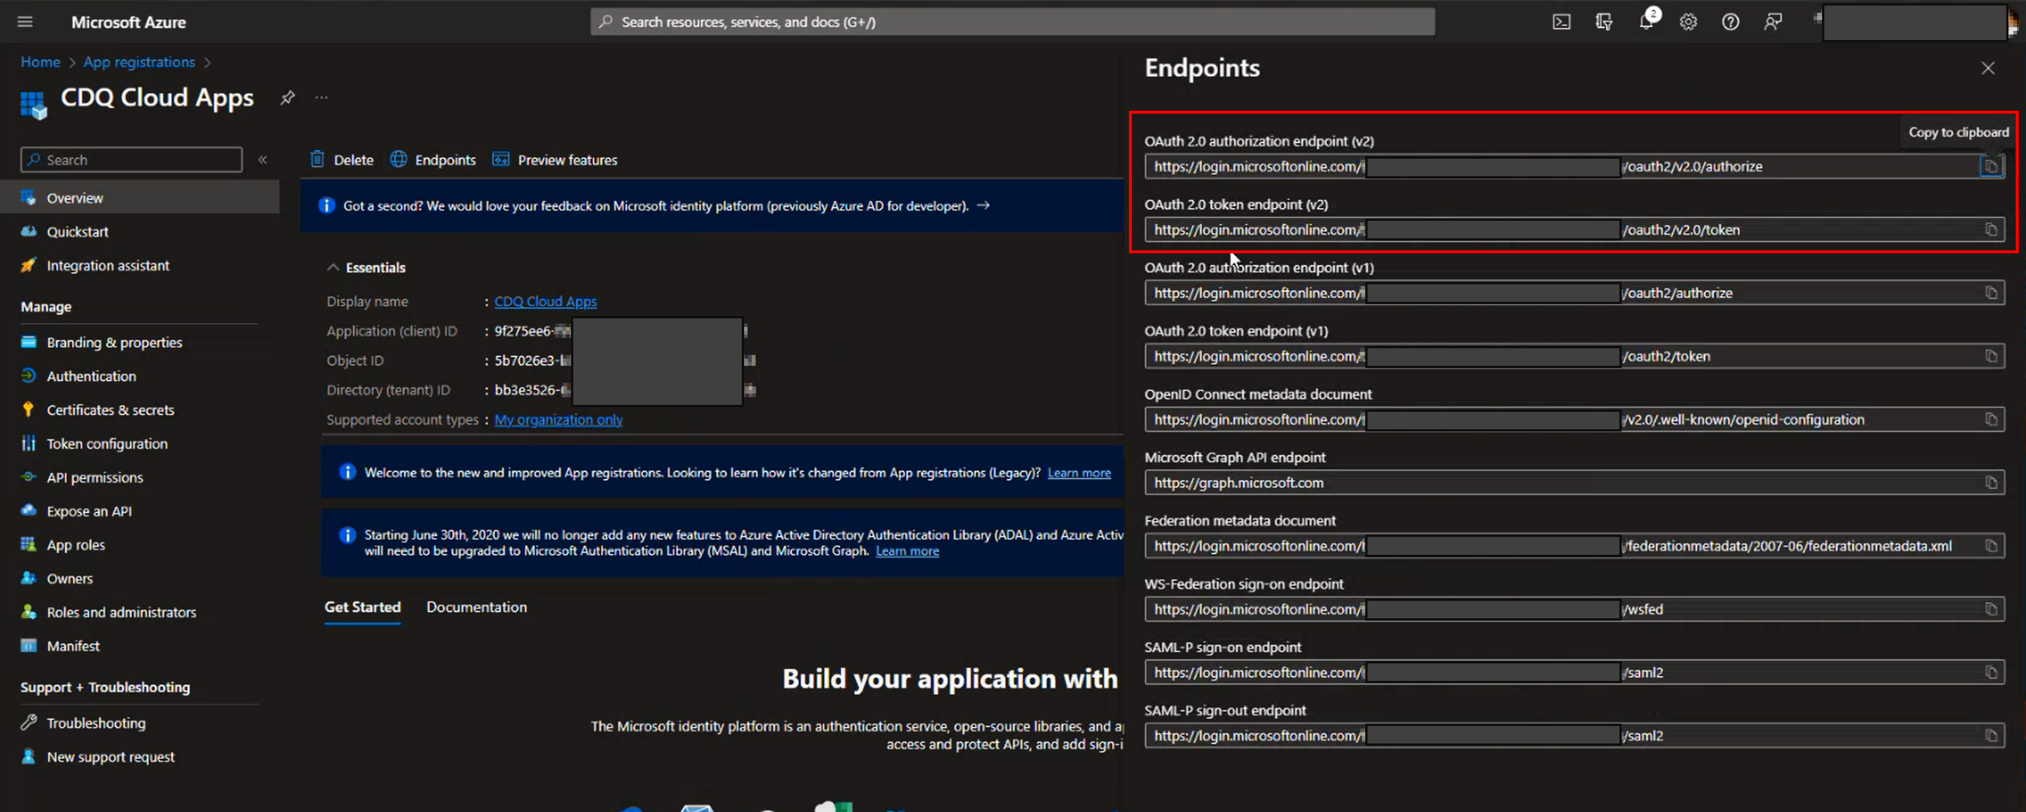The height and width of the screenshot is (812, 2026).
Task: Open Directories and subscriptions filter icon
Action: [x=1604, y=22]
